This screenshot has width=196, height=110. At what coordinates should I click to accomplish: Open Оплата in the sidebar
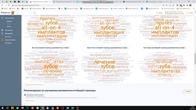9,27
